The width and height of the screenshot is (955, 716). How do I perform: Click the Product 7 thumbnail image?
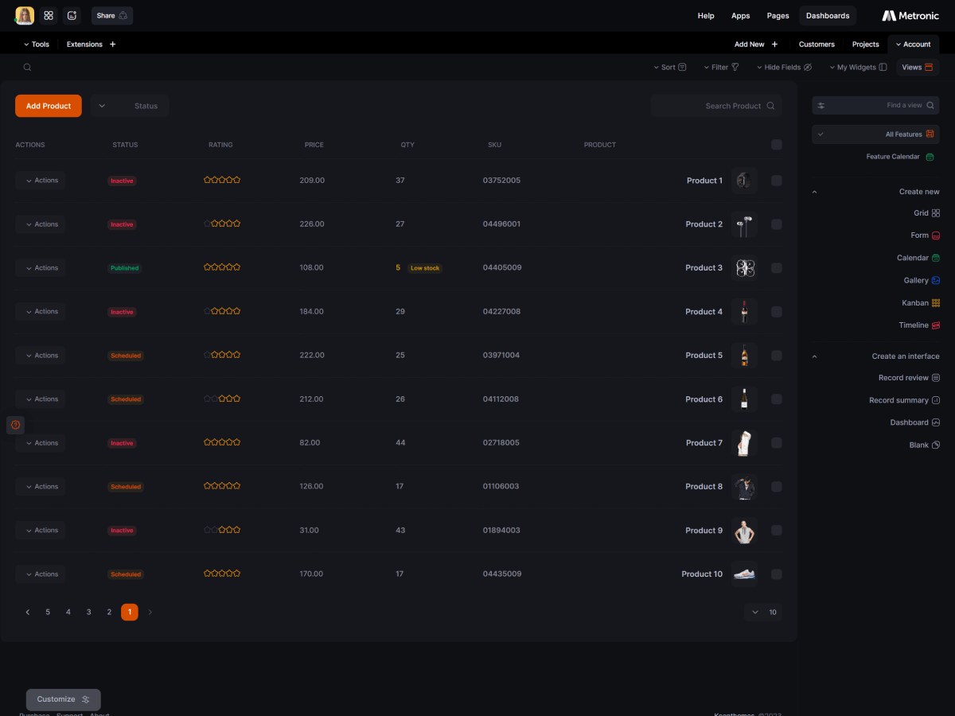(744, 443)
